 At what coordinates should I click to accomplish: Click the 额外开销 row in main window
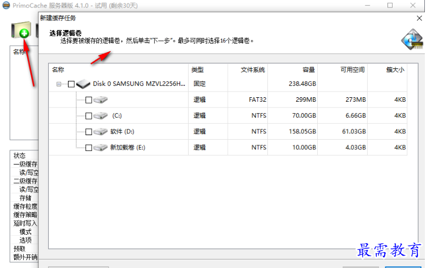tap(24, 257)
